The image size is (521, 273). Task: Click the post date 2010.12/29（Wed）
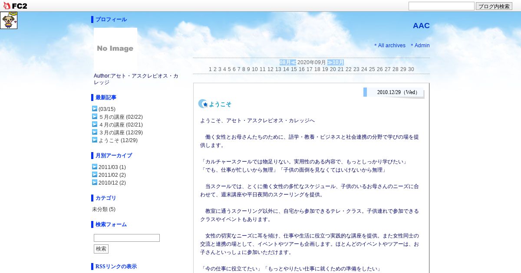399,92
